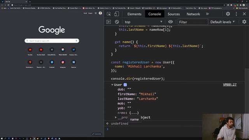Open DevTools settings gear beside the tabs
The width and height of the screenshot is (249, 140).
(x=228, y=14)
